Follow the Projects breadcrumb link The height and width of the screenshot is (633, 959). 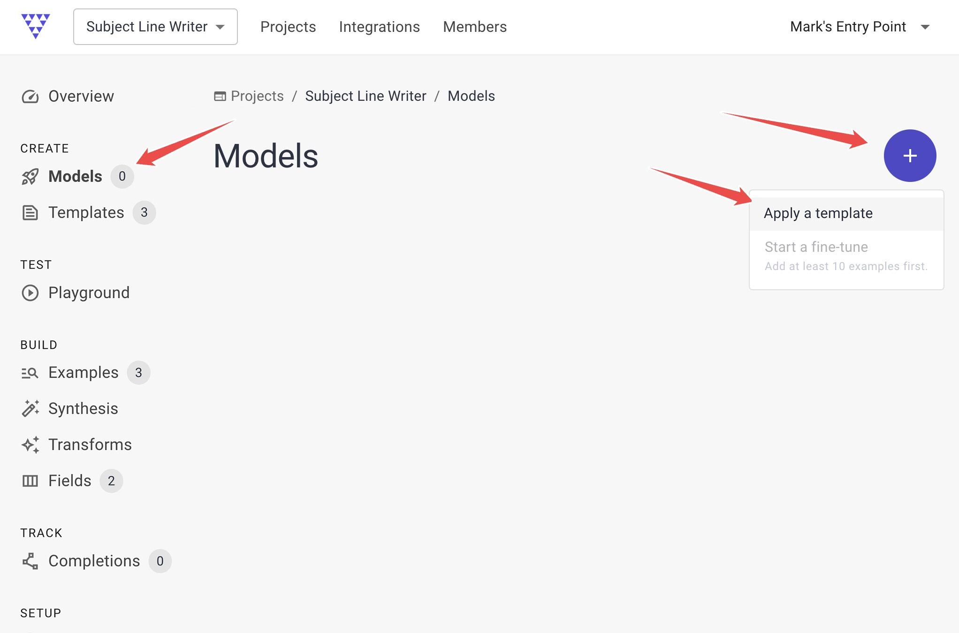coord(257,96)
